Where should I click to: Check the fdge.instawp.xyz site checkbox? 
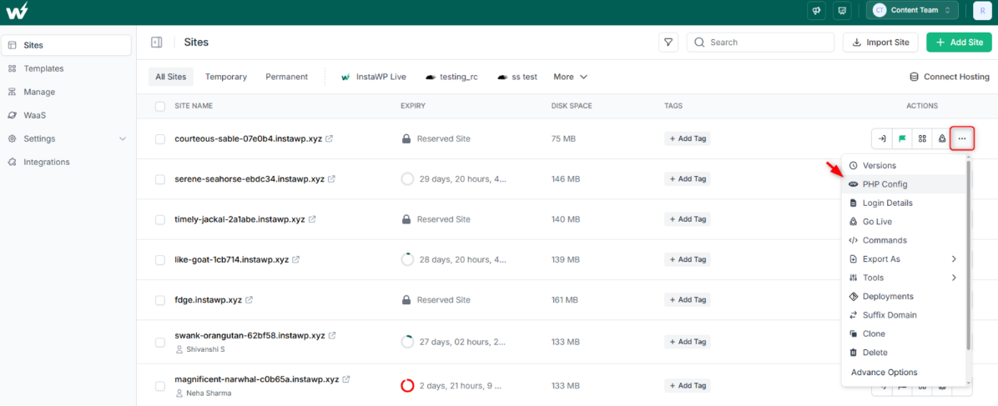[160, 300]
